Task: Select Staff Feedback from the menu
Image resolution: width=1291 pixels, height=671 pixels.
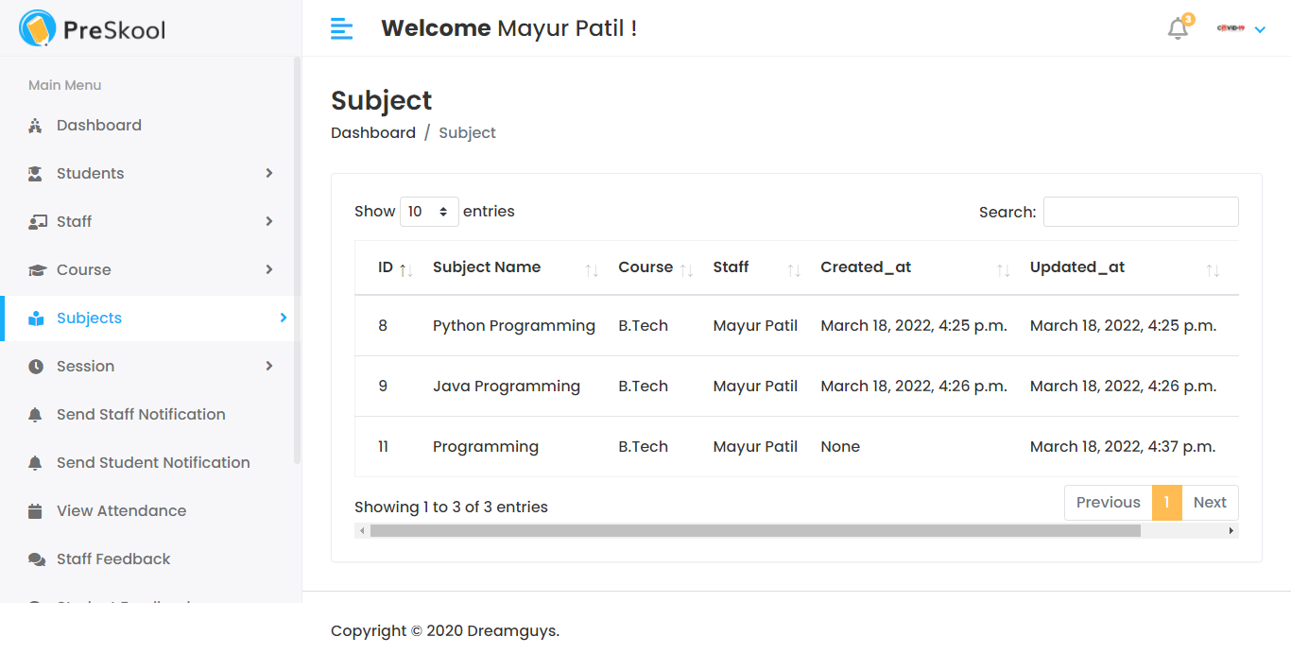Action: pyautogui.click(x=113, y=559)
